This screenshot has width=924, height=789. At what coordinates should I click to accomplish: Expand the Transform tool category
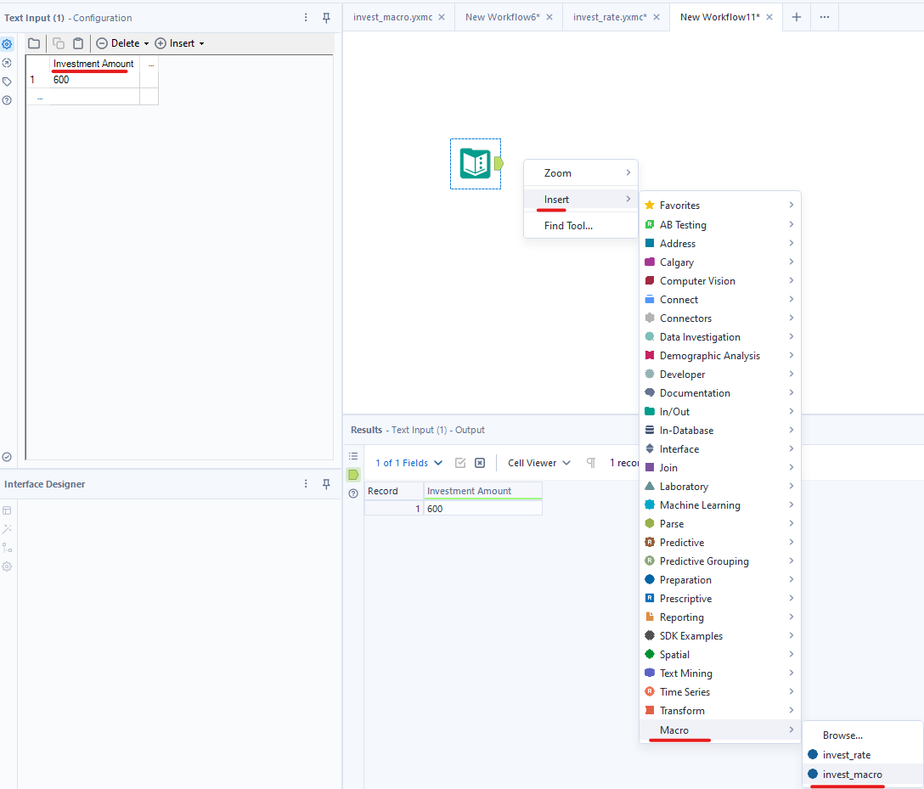(719, 711)
